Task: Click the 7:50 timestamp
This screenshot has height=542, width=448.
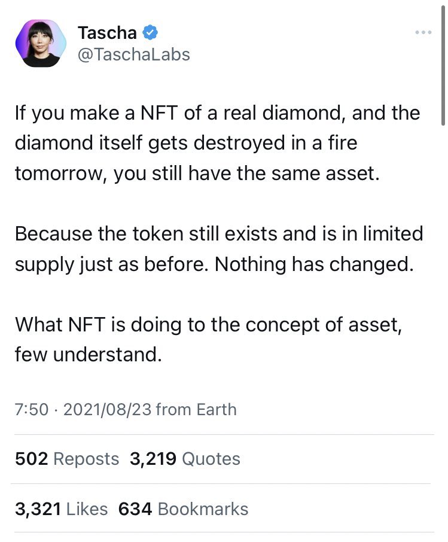Action: point(31,409)
